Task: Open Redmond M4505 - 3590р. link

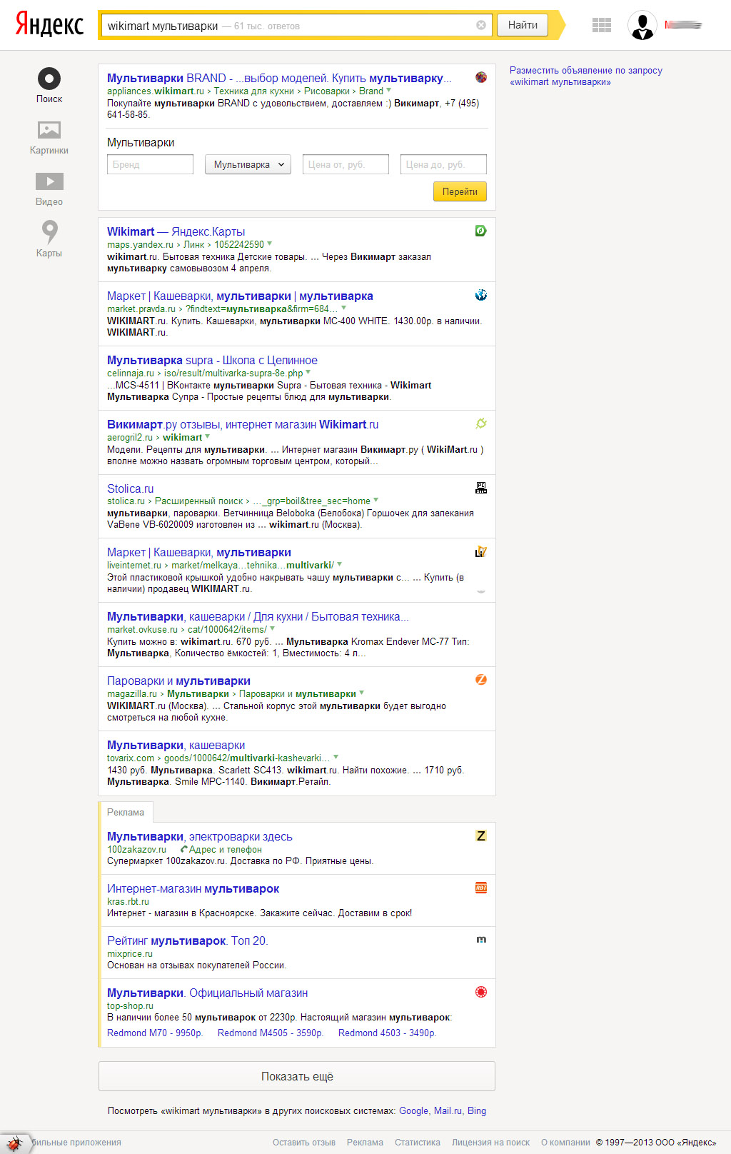Action: coord(271,1033)
